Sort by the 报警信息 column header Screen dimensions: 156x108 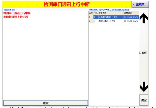(111, 13)
